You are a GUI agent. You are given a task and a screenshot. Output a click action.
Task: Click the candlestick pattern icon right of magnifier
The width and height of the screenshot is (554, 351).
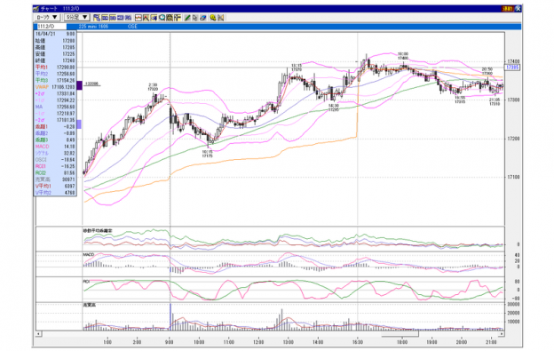click(170, 17)
